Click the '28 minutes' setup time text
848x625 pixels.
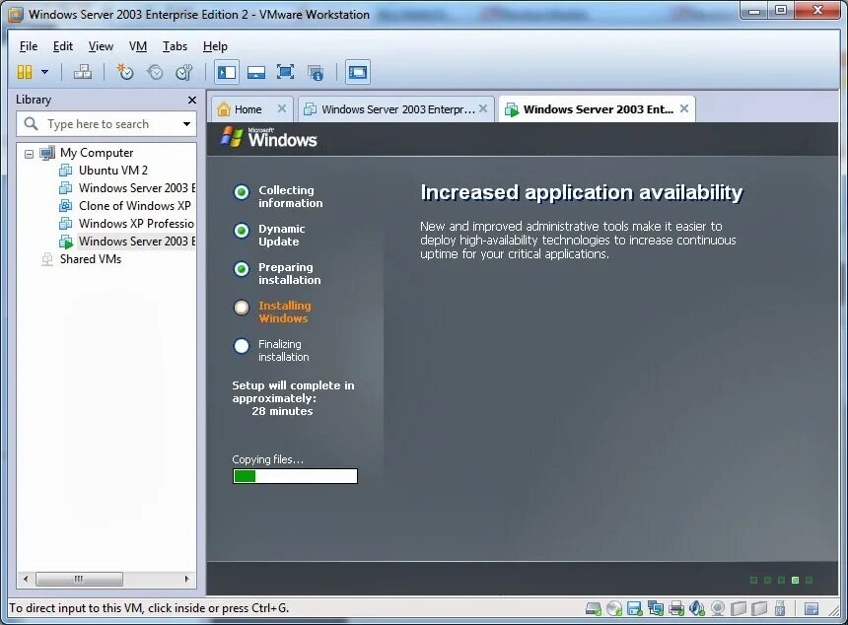(x=282, y=411)
